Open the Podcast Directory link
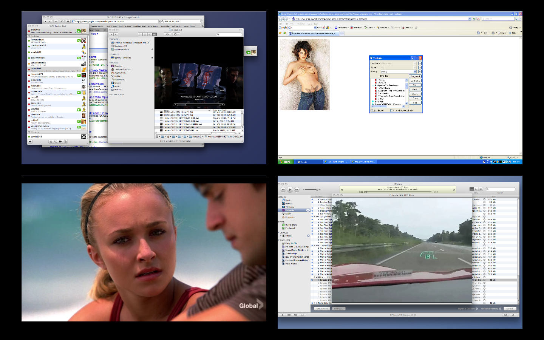The image size is (544, 340). point(491,309)
